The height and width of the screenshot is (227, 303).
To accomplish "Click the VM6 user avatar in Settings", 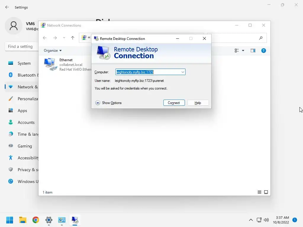I will (x=14, y=26).
